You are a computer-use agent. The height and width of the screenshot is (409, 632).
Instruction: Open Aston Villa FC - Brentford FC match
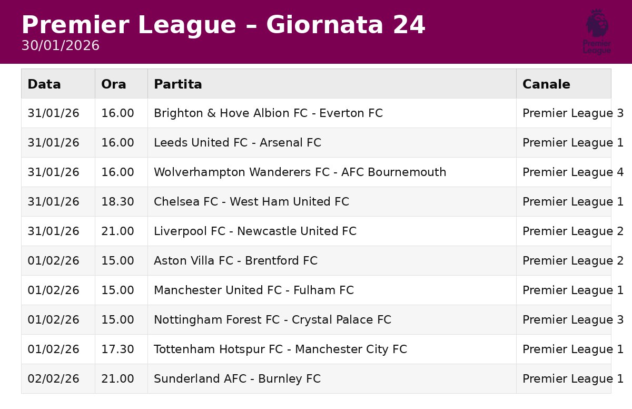(x=316, y=260)
